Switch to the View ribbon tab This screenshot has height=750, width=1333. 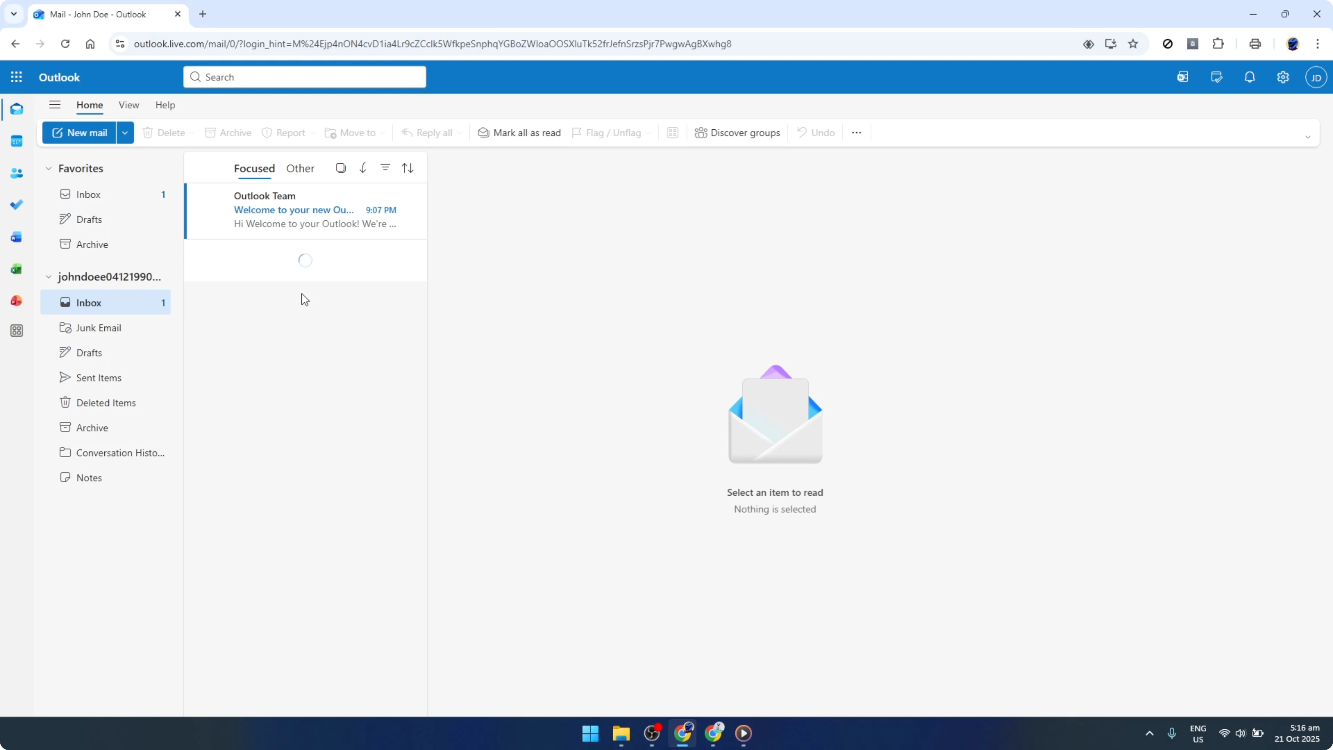click(129, 105)
